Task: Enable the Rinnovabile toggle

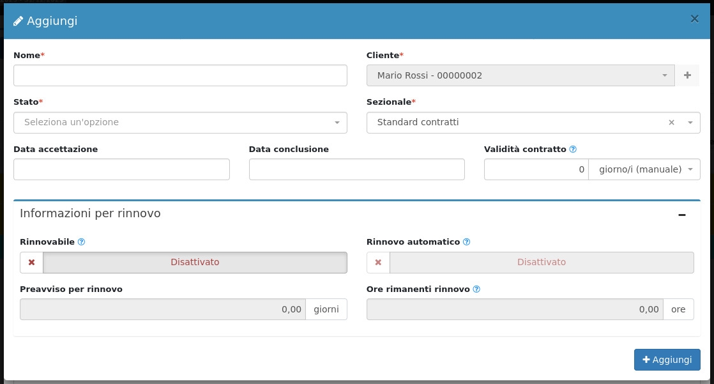Action: tap(195, 263)
